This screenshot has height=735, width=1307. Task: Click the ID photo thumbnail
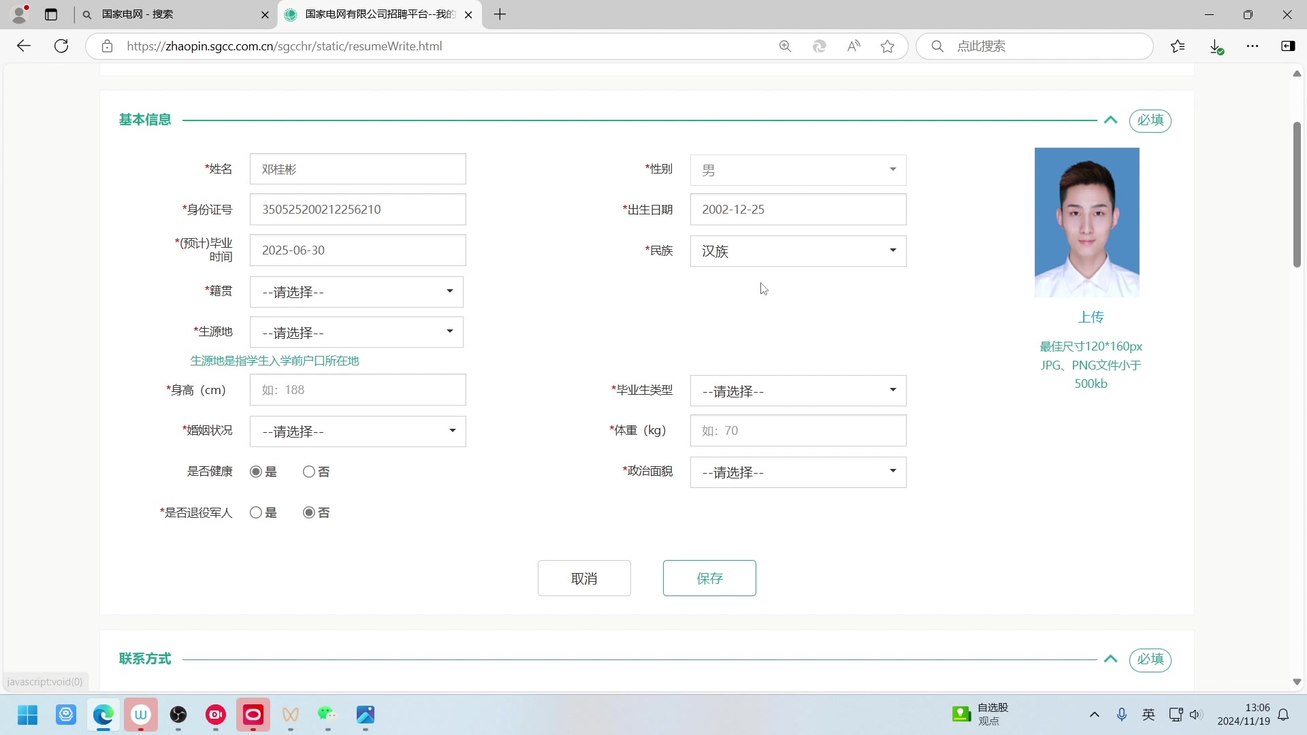tap(1086, 223)
